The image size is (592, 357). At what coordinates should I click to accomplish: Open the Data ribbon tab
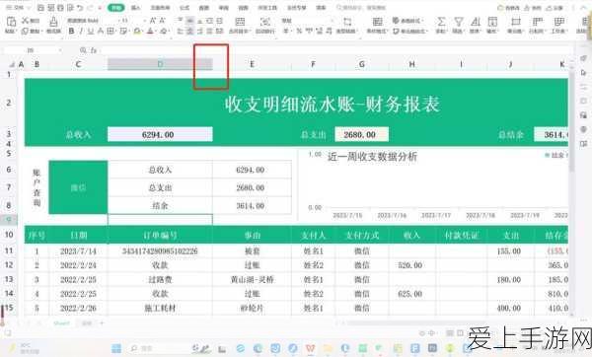(204, 8)
